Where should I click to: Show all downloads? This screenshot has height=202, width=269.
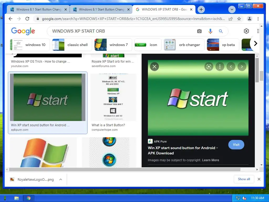click(x=244, y=179)
